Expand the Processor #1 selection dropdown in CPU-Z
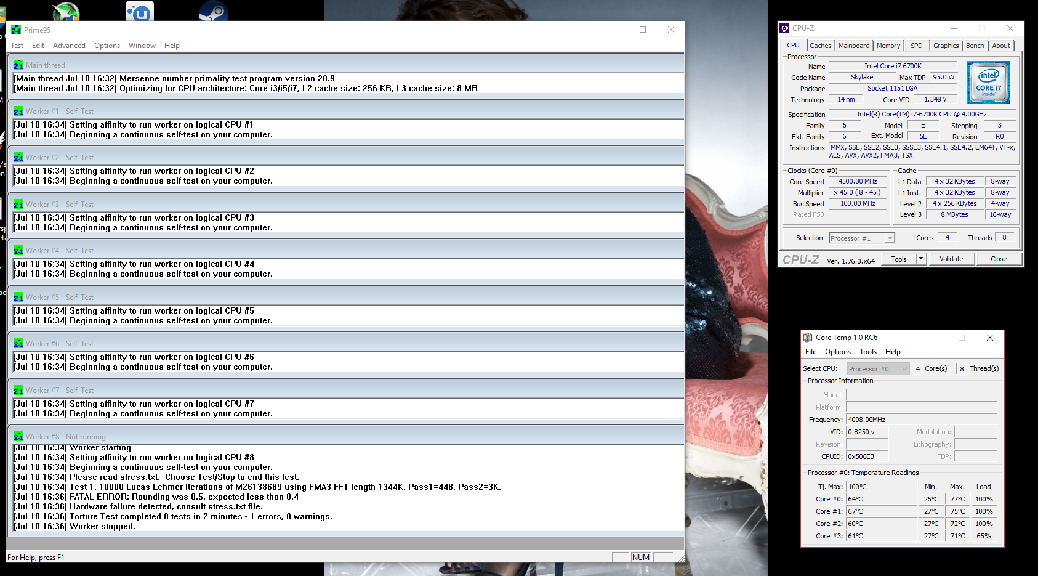Viewport: 1038px width, 576px height. pyautogui.click(x=890, y=238)
